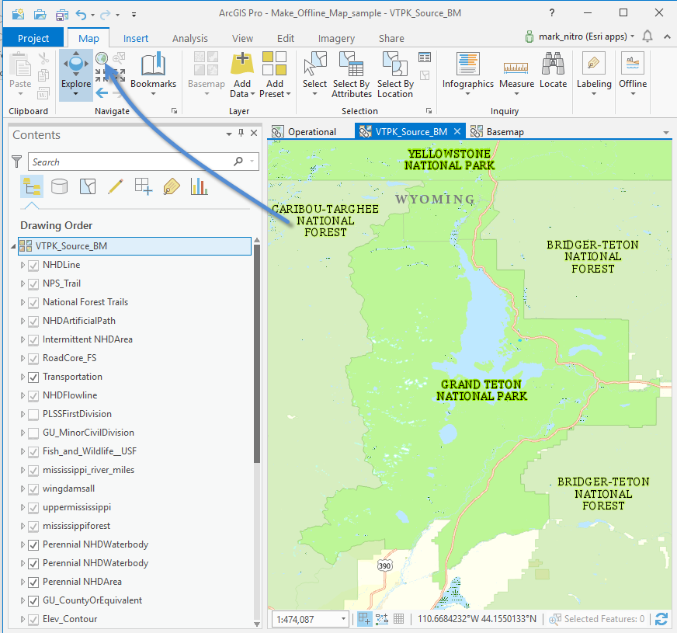This screenshot has width=677, height=633.
Task: Open the view tabs overflow dropdown
Action: point(665,132)
